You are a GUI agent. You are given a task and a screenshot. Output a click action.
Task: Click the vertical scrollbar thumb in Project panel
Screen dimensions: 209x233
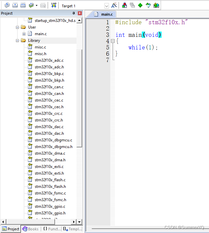pos(79,98)
